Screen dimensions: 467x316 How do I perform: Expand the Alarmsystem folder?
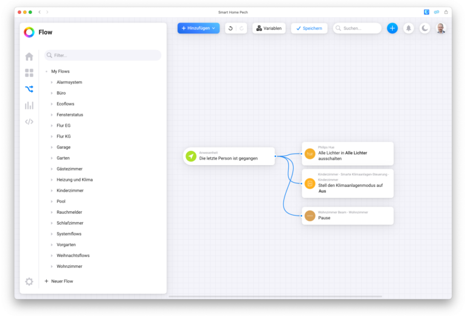coord(52,82)
